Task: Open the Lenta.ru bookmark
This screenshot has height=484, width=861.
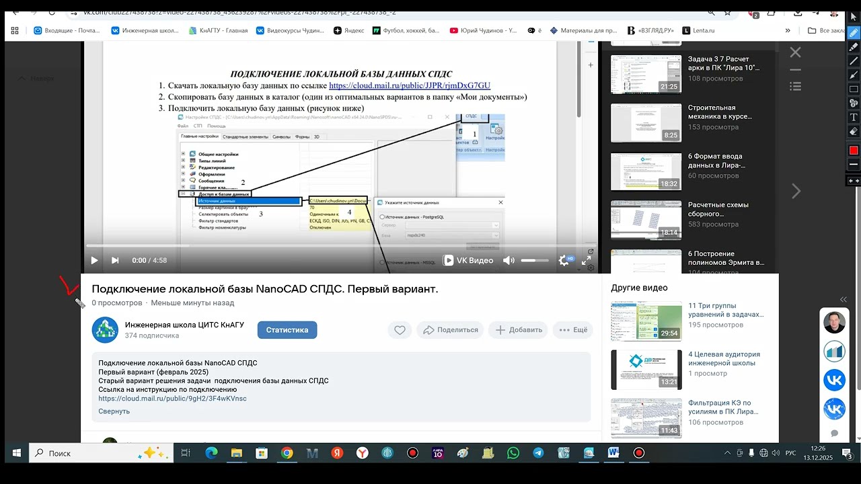Action: click(698, 30)
